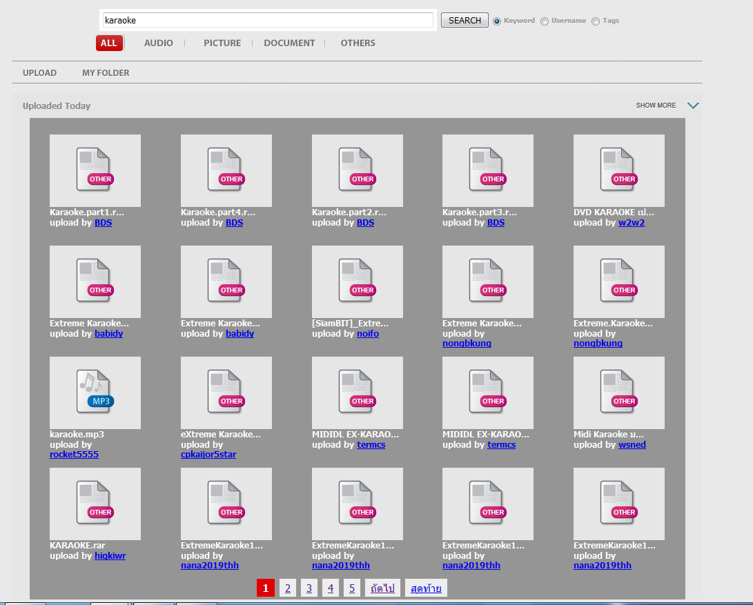Select the Keyword radio button
The width and height of the screenshot is (753, 605).
click(x=497, y=21)
